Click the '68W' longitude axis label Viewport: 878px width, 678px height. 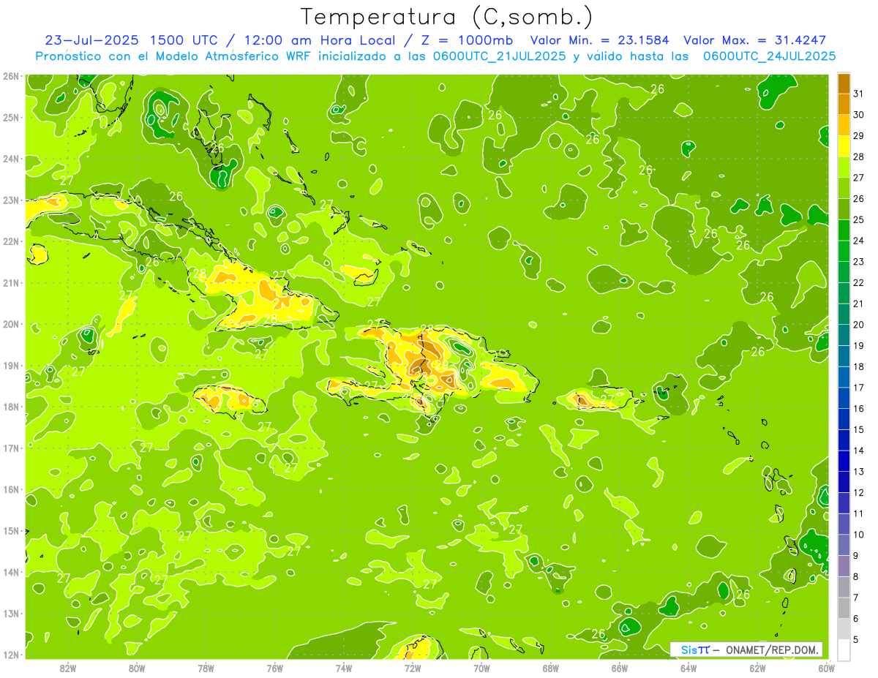[550, 668]
